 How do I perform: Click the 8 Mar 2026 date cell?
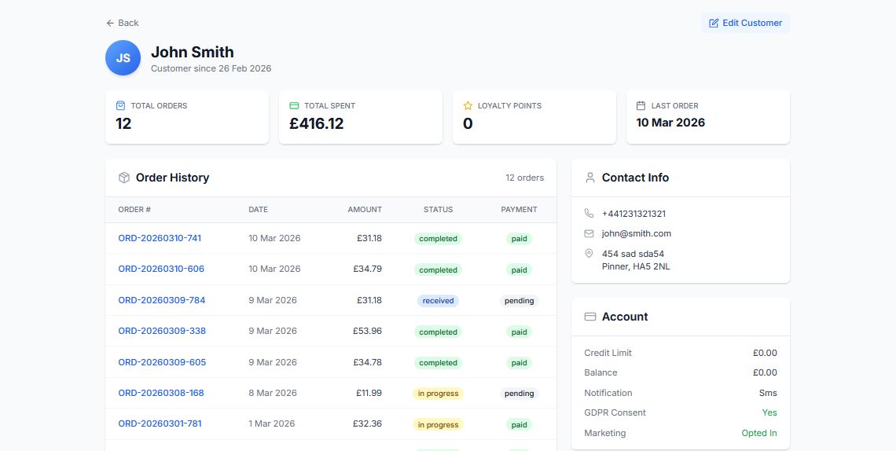[x=273, y=393]
